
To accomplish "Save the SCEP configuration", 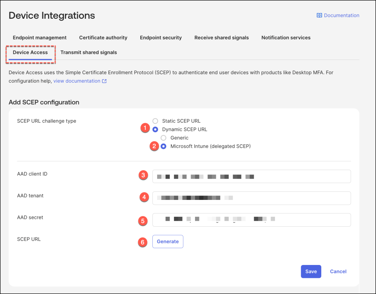I will [x=311, y=272].
